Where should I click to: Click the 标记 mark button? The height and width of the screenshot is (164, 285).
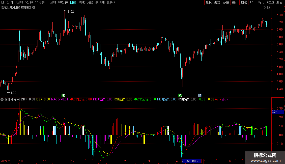pyautogui.click(x=261, y=2)
